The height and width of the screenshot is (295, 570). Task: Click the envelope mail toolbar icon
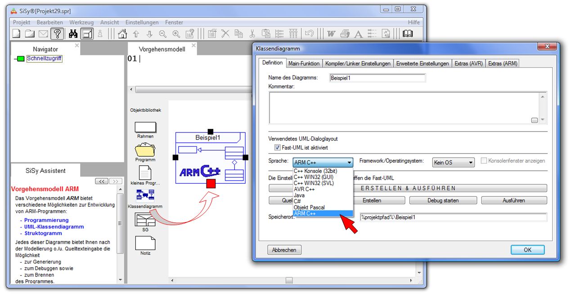(43, 34)
